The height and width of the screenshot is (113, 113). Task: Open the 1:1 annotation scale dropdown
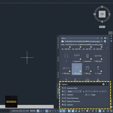coord(83,111)
